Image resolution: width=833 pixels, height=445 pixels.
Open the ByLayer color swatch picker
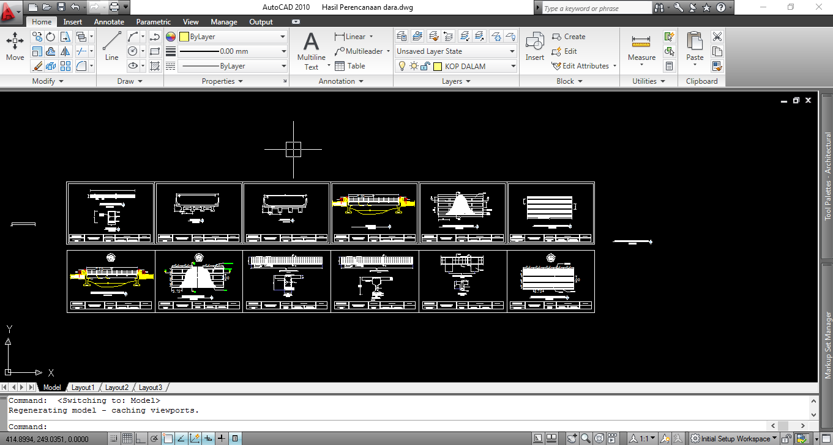pos(183,36)
